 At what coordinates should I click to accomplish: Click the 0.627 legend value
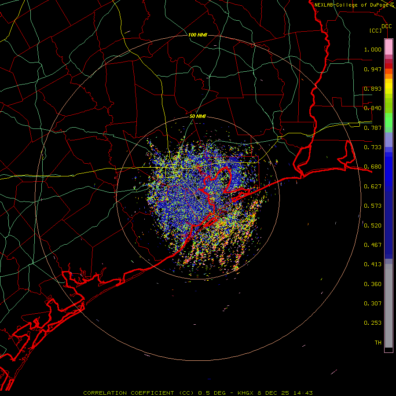pos(373,187)
